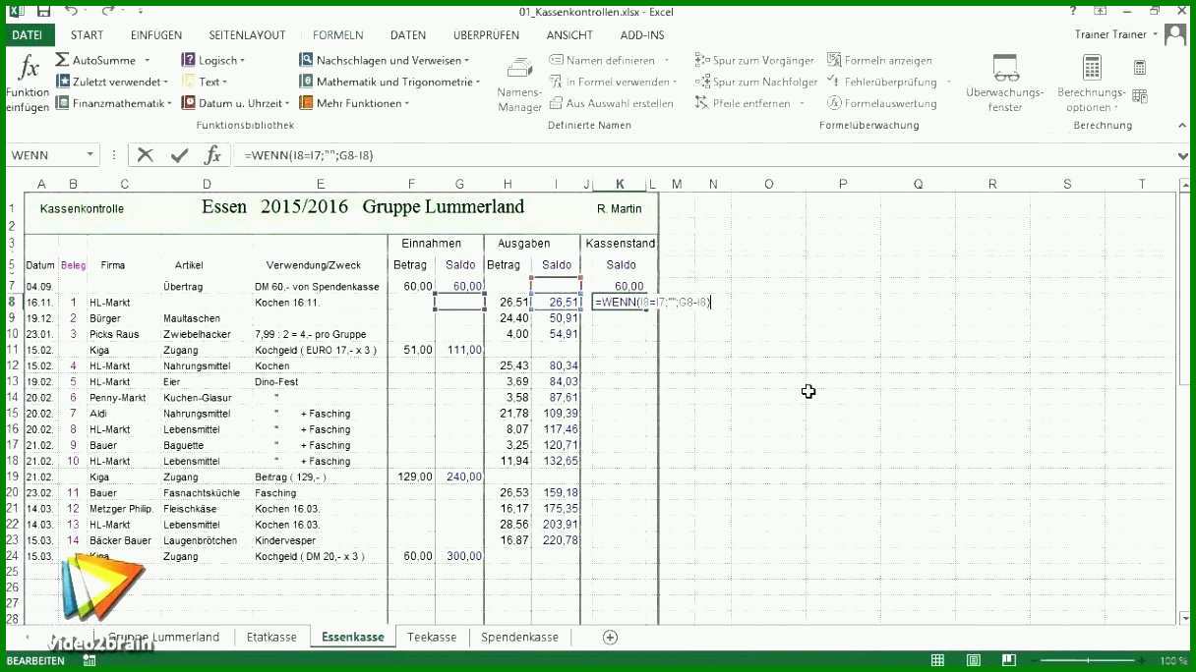Expand the formula bar
Screen dimensions: 1196x672
[x=1182, y=155]
